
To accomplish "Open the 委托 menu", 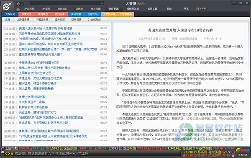I will pos(169,9).
